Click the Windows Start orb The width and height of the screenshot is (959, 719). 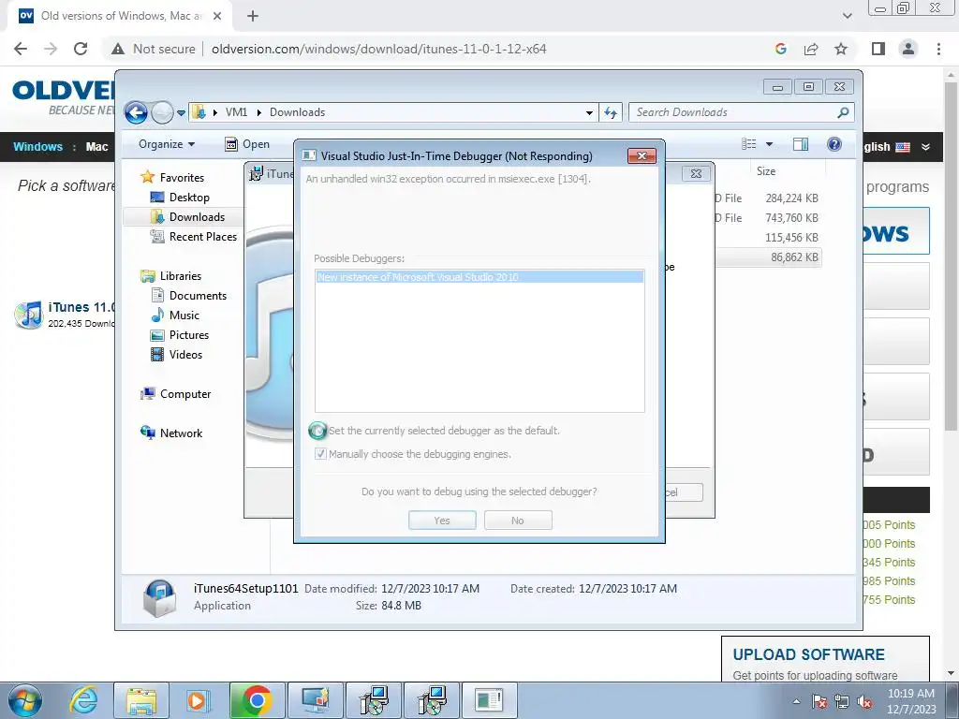point(25,700)
